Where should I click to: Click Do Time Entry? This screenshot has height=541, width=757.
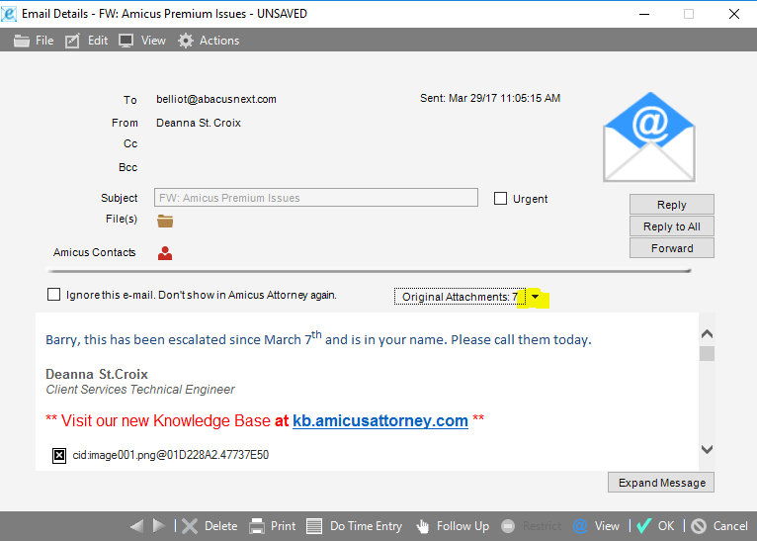click(x=355, y=526)
